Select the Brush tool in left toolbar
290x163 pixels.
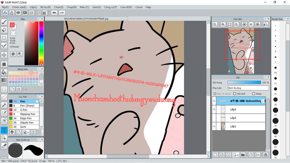[x=4, y=22]
